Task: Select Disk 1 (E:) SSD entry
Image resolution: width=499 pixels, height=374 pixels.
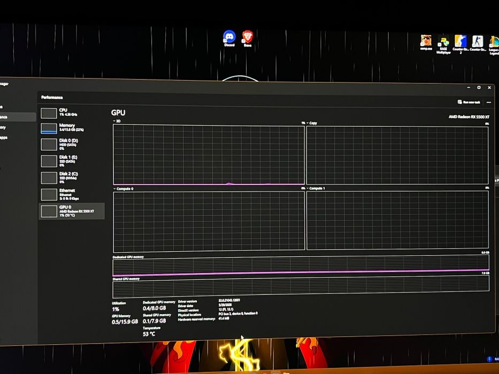Action: point(72,161)
